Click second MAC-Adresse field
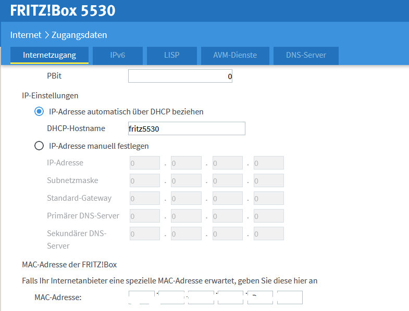Viewport: 409px width, 311px height. tap(171, 297)
